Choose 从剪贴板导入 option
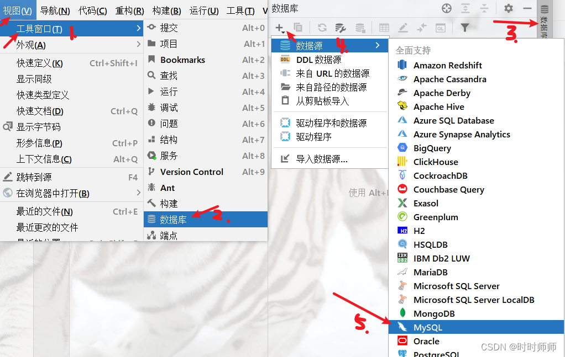This screenshot has width=565, height=357. (329, 101)
